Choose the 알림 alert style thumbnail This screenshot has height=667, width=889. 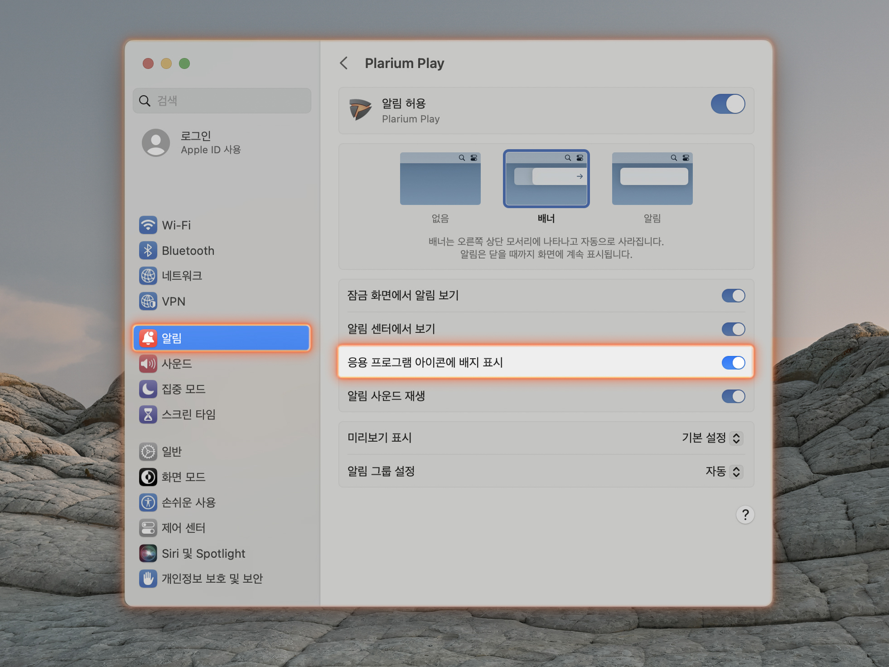(652, 179)
